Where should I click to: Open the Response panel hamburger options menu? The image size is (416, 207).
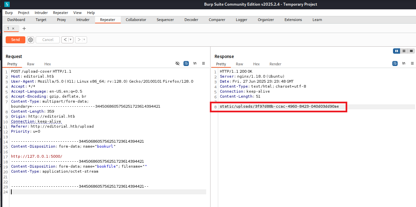point(412,63)
